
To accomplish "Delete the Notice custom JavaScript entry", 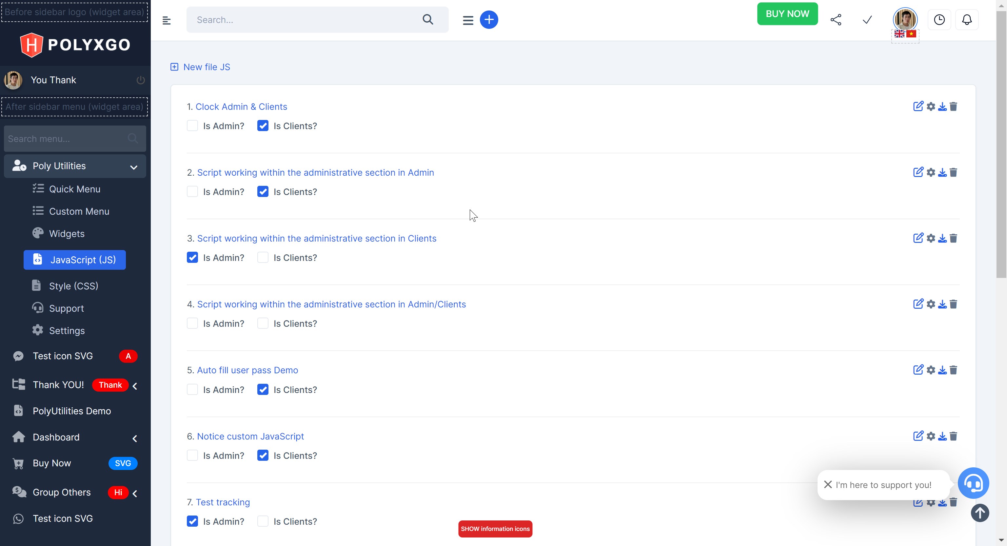I will (954, 436).
